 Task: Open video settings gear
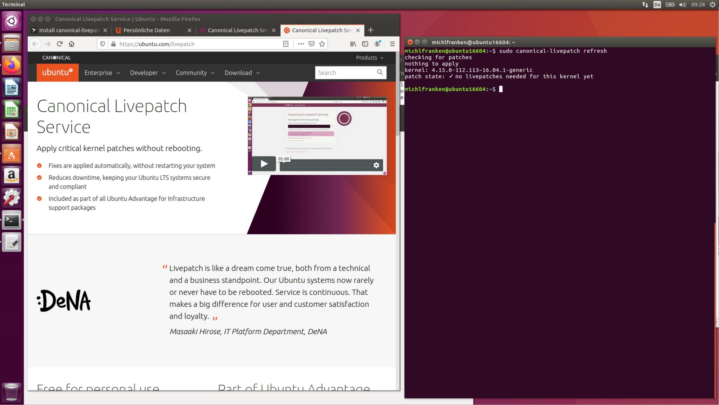[376, 165]
